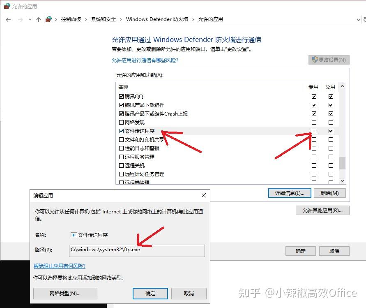
Task: Enable 远程服务管理 name checkbox
Action: pyautogui.click(x=121, y=157)
